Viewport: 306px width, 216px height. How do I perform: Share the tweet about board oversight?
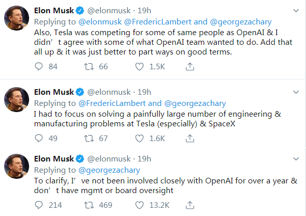(x=190, y=205)
